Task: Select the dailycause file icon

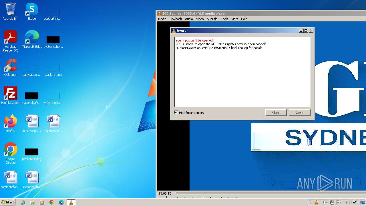Action: coord(32,70)
